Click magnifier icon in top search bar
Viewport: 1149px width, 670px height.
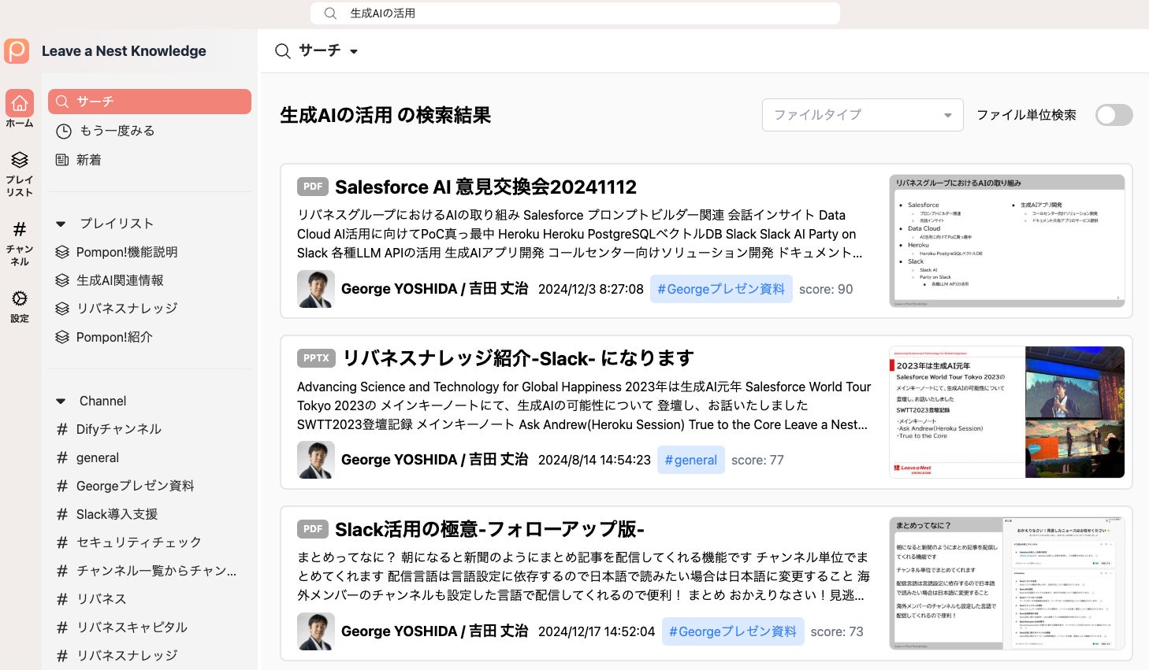tap(330, 13)
